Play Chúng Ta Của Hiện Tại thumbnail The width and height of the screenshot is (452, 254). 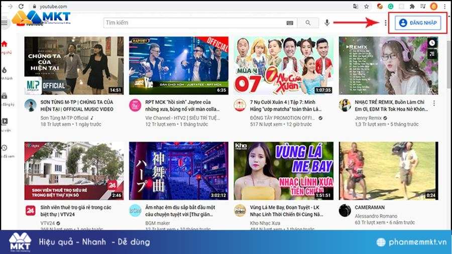tap(74, 66)
